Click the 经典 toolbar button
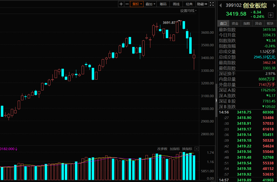This screenshot has width=277, height=182. (x=189, y=4)
